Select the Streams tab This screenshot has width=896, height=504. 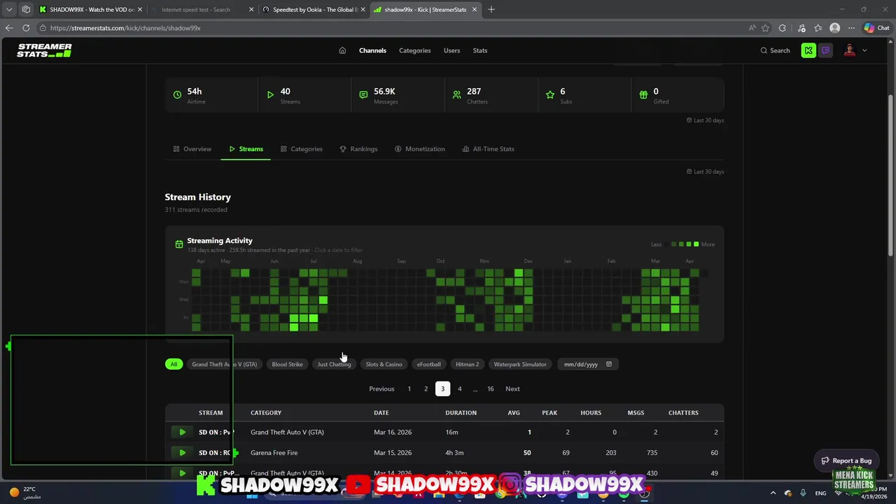(246, 149)
